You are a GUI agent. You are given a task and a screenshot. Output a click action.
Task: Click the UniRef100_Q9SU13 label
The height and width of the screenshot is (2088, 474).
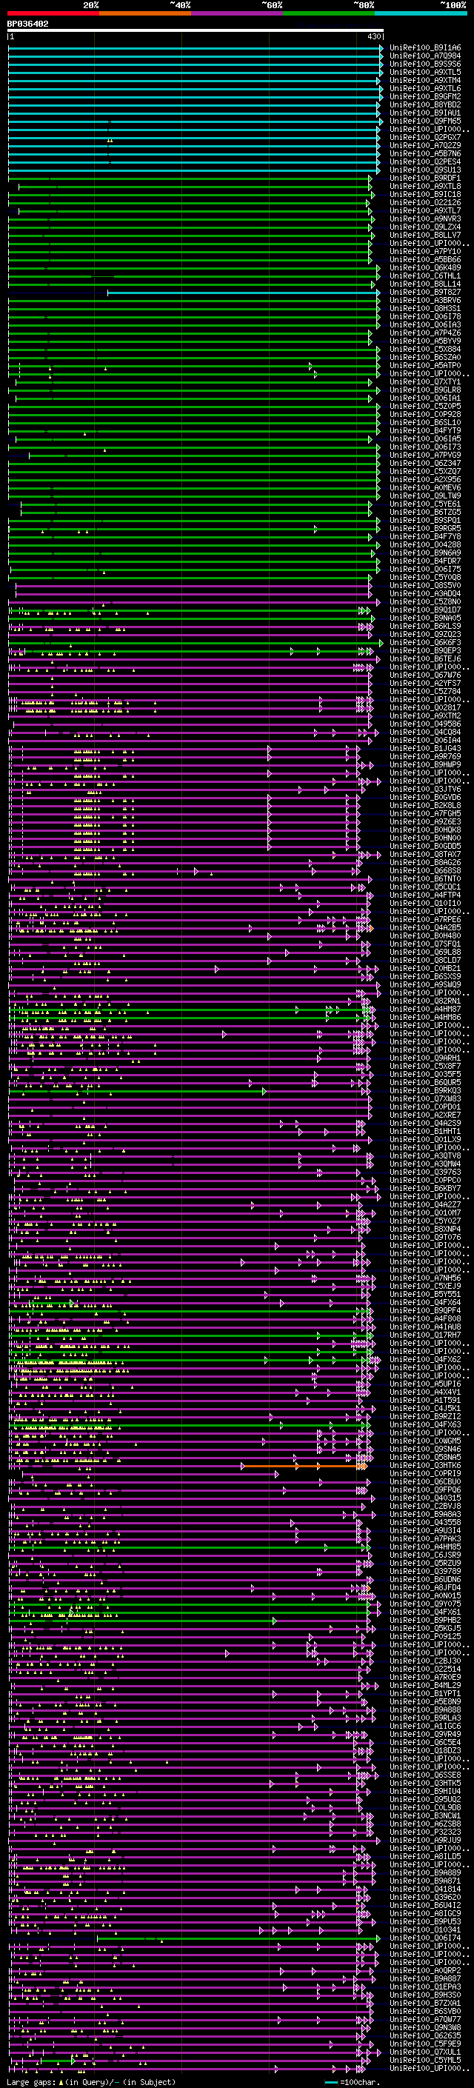(425, 170)
